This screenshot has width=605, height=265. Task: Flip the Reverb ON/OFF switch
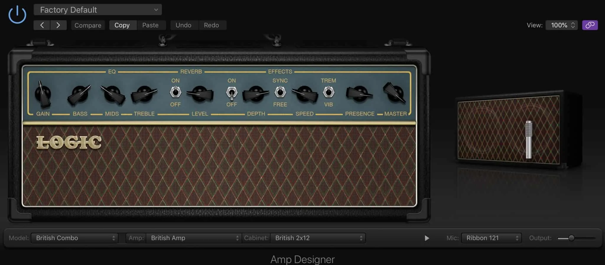pos(175,92)
